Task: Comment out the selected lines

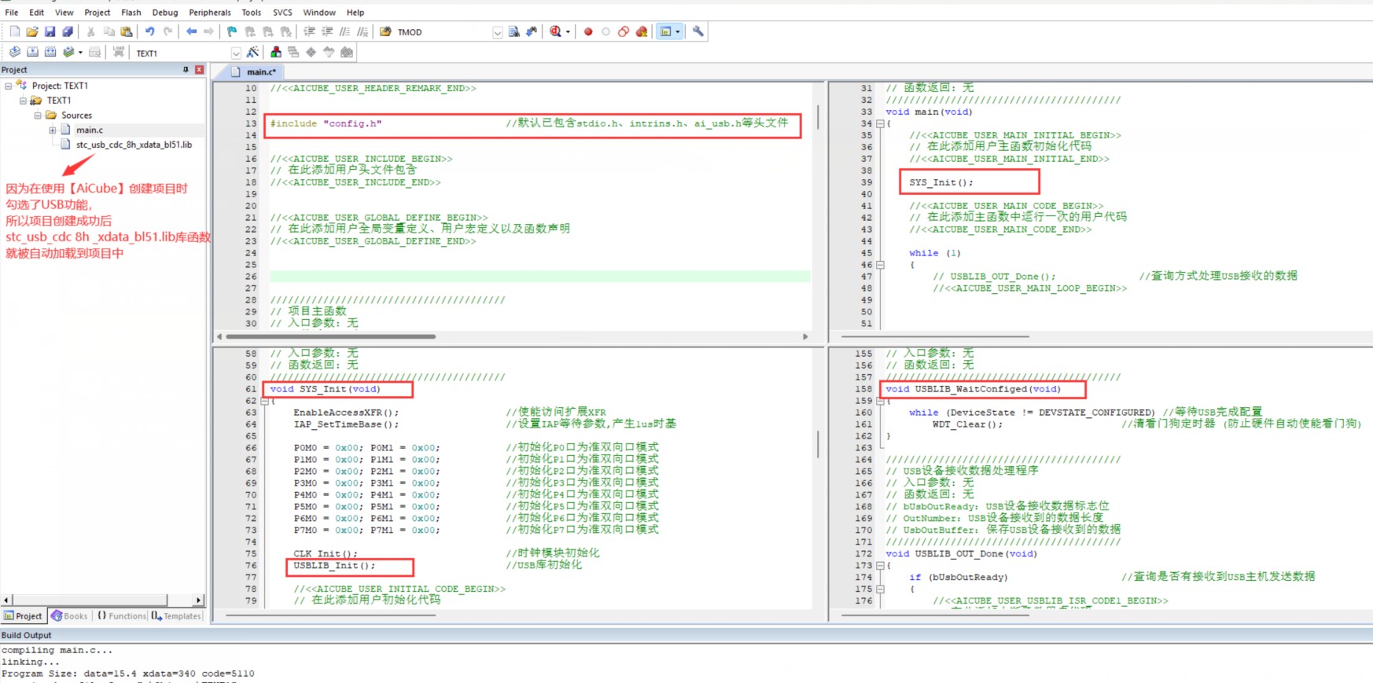Action: tap(344, 31)
